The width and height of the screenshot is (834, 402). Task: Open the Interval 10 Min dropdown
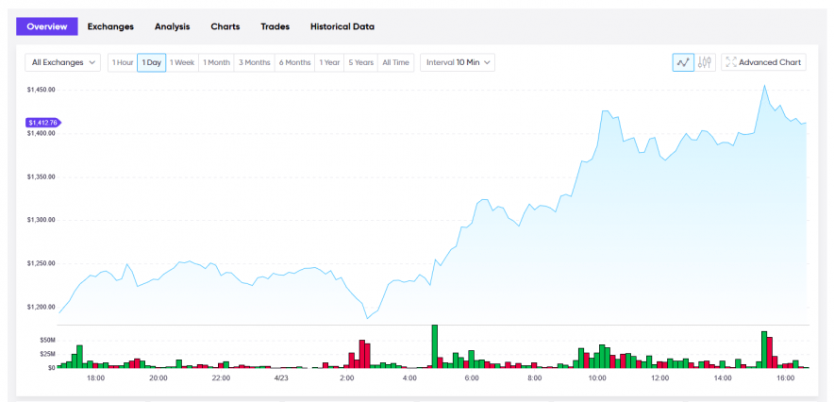pyautogui.click(x=458, y=62)
